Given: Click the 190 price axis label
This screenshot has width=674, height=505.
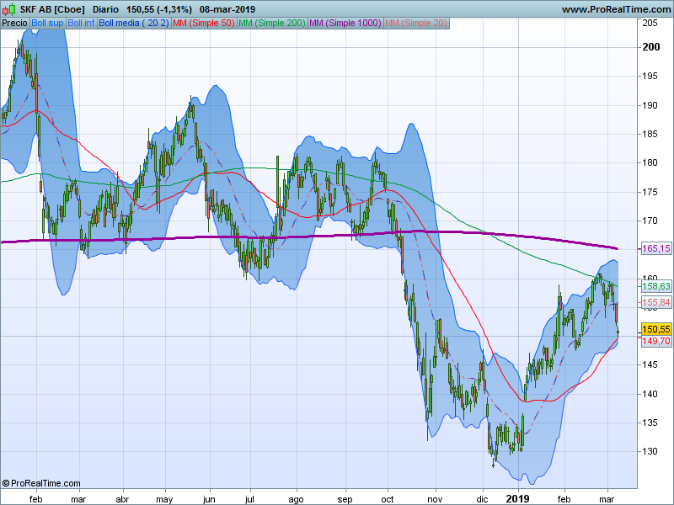Looking at the screenshot, I should [650, 106].
